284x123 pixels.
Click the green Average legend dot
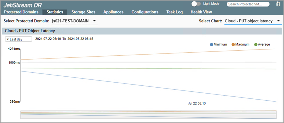(255, 44)
